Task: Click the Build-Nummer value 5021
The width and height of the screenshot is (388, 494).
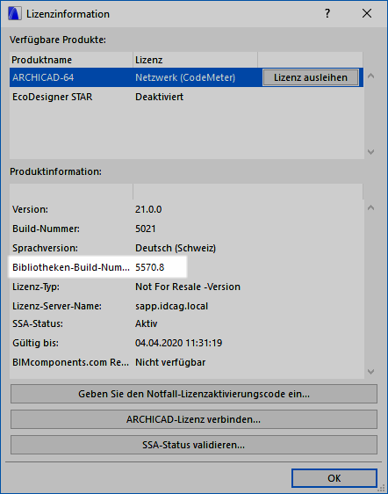Action: pos(146,229)
